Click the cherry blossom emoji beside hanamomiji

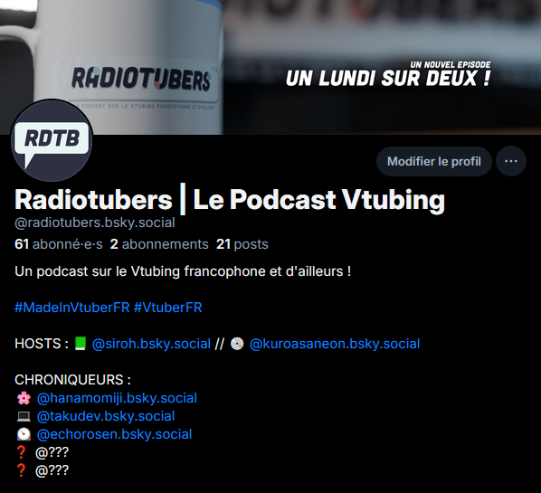coord(24,398)
